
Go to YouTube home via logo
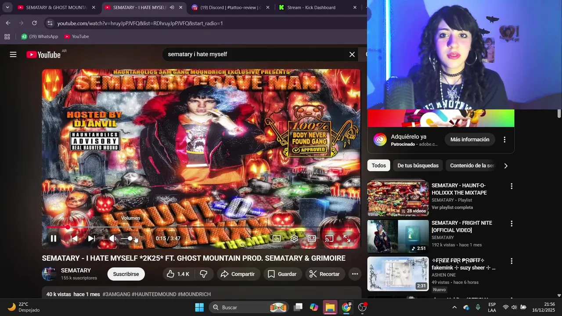[43, 54]
